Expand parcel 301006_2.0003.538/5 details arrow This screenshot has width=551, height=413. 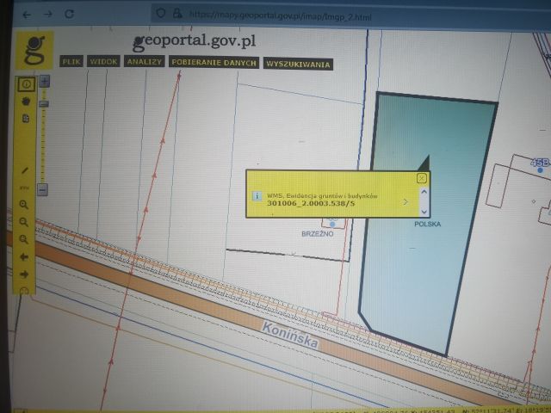pos(406,202)
